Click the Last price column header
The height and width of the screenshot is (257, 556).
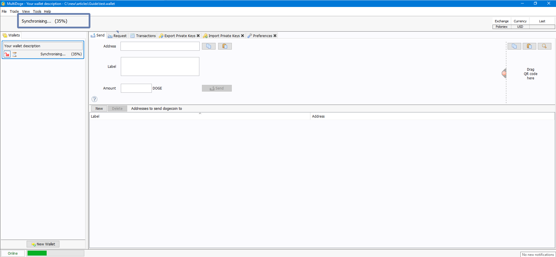click(542, 21)
